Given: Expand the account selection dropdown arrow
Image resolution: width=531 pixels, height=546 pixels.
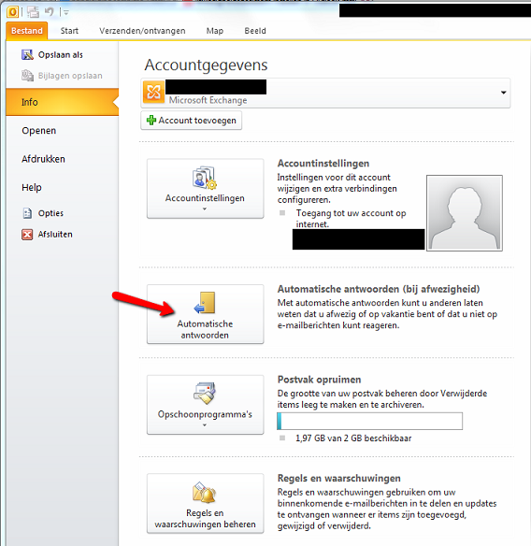Looking at the screenshot, I should coord(503,93).
